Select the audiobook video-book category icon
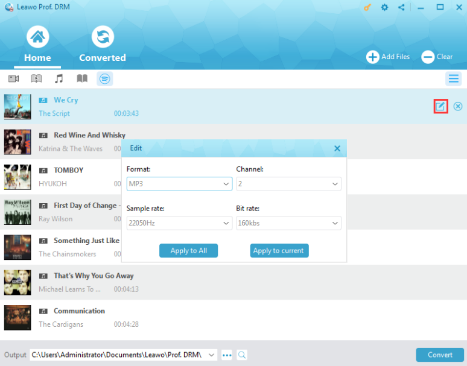The height and width of the screenshot is (366, 467). pos(36,78)
